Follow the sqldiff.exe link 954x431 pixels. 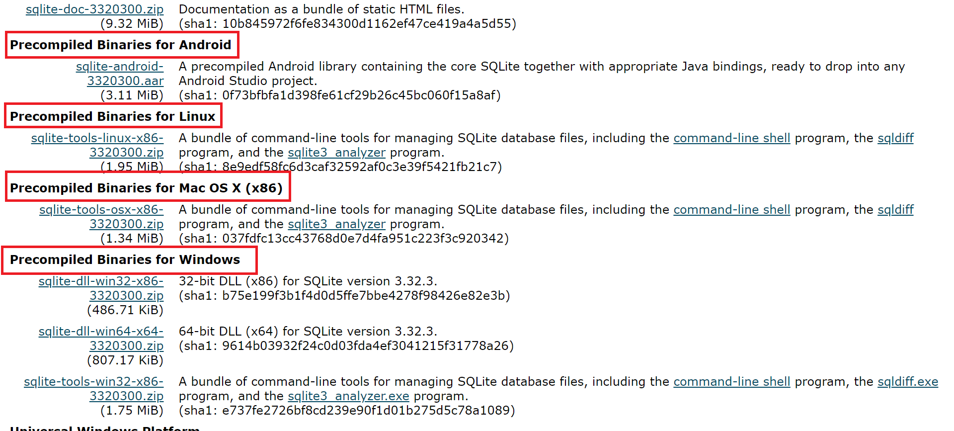tap(908, 382)
